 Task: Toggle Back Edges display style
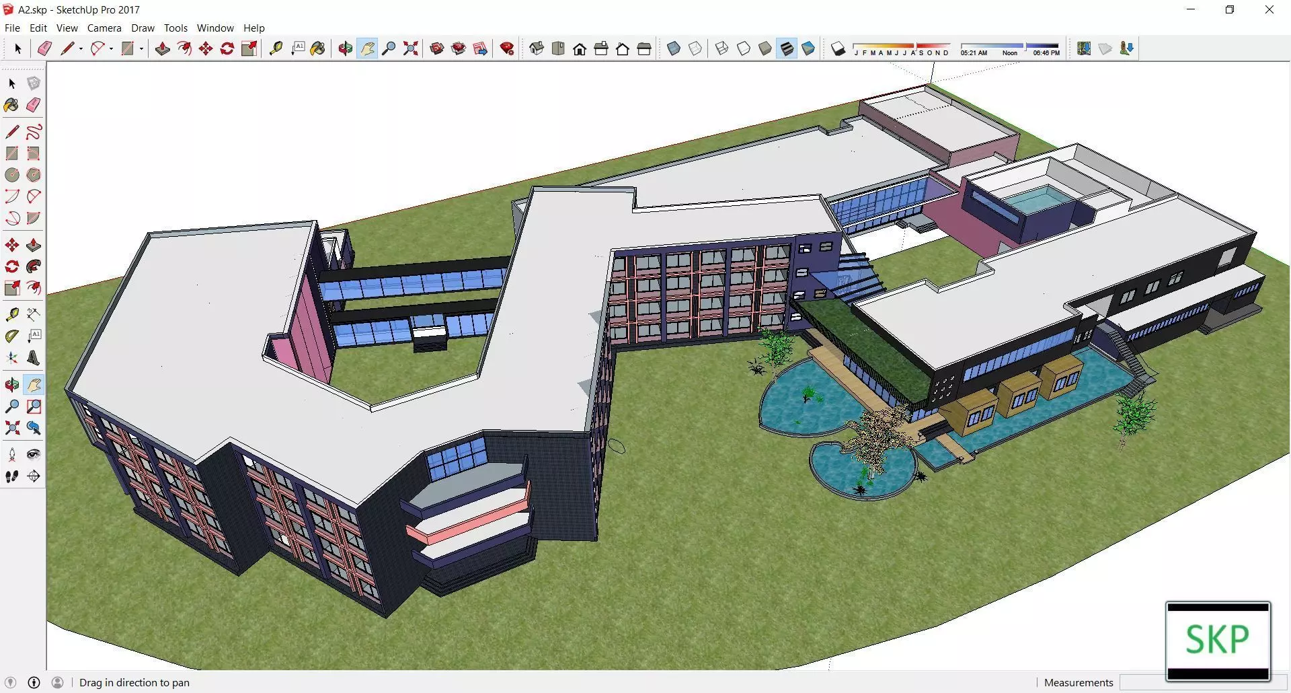pyautogui.click(x=695, y=48)
